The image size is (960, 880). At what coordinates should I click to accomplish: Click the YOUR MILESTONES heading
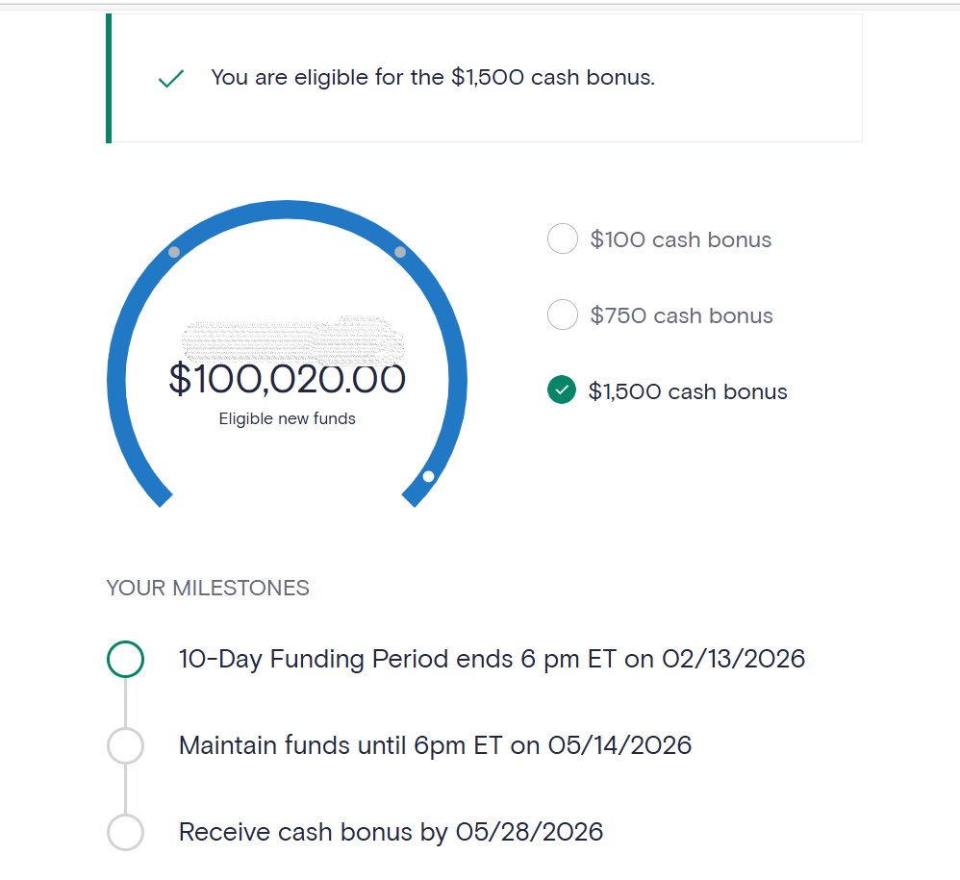[208, 589]
